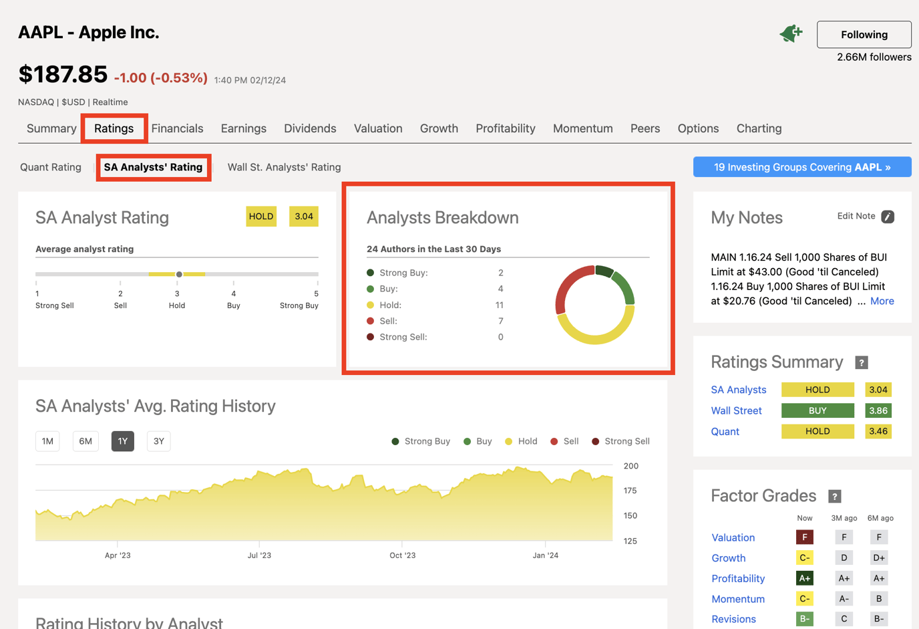Click the analysts breakdown donut chart
The width and height of the screenshot is (919, 629).
pyautogui.click(x=595, y=305)
